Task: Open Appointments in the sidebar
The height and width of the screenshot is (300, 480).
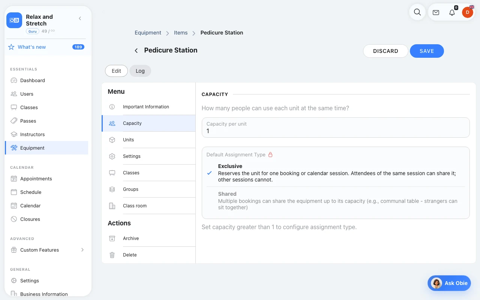Action: [46, 178]
